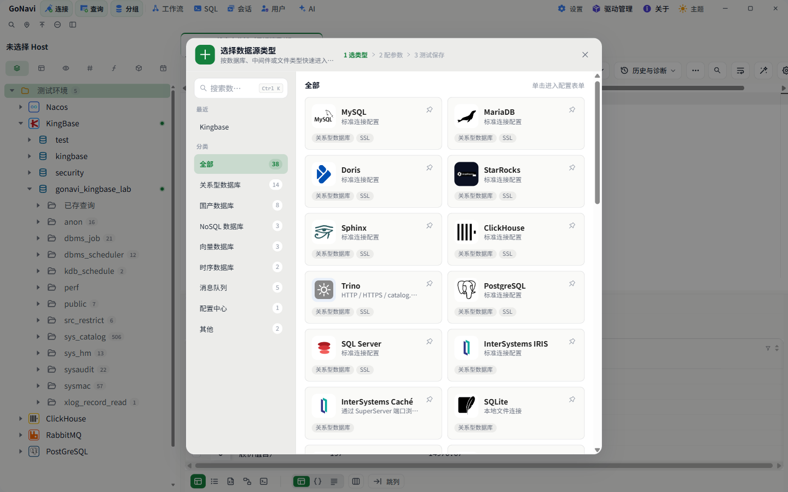Image resolution: width=788 pixels, height=492 pixels.
Task: Click the sidebar layout icon in left toolbar
Action: [73, 25]
